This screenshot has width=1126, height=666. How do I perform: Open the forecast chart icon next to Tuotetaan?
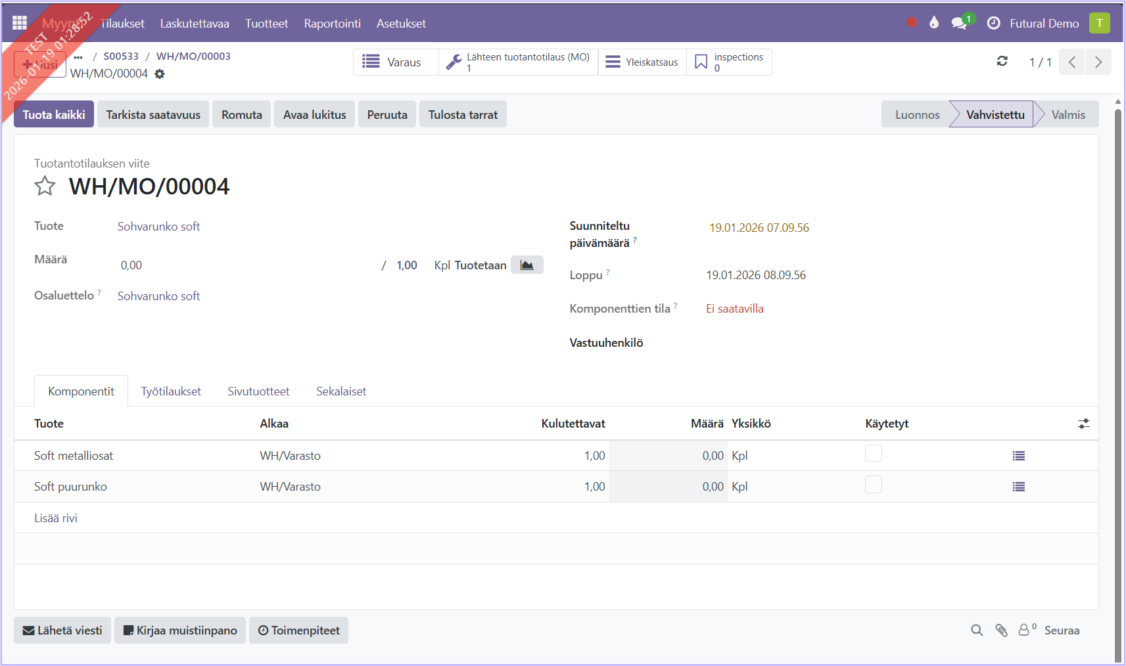click(527, 265)
